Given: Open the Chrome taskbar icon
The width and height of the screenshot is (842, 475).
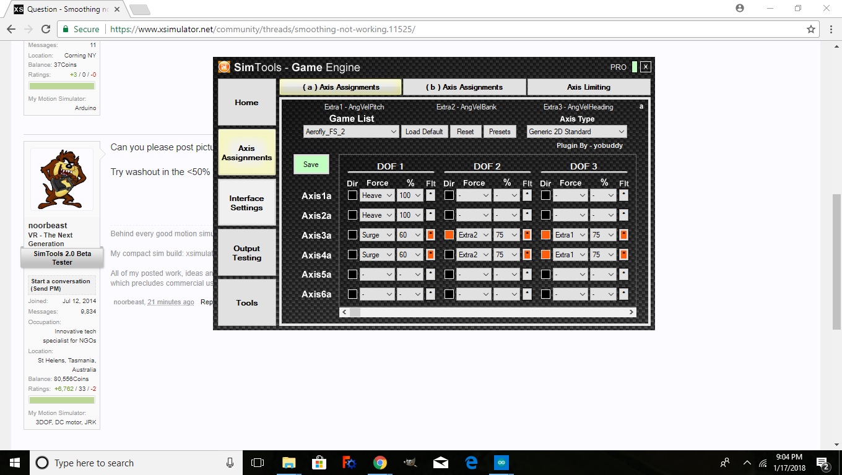Looking at the screenshot, I should coord(380,463).
